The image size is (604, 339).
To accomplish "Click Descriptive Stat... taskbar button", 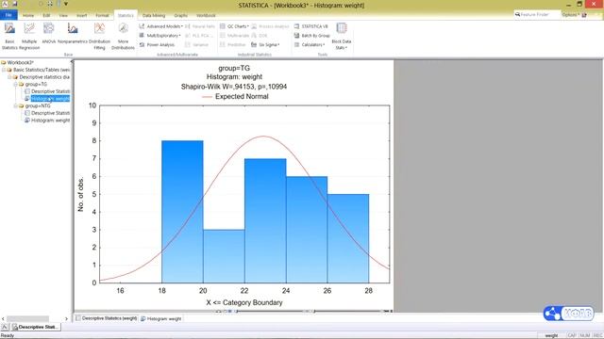I will (36, 327).
